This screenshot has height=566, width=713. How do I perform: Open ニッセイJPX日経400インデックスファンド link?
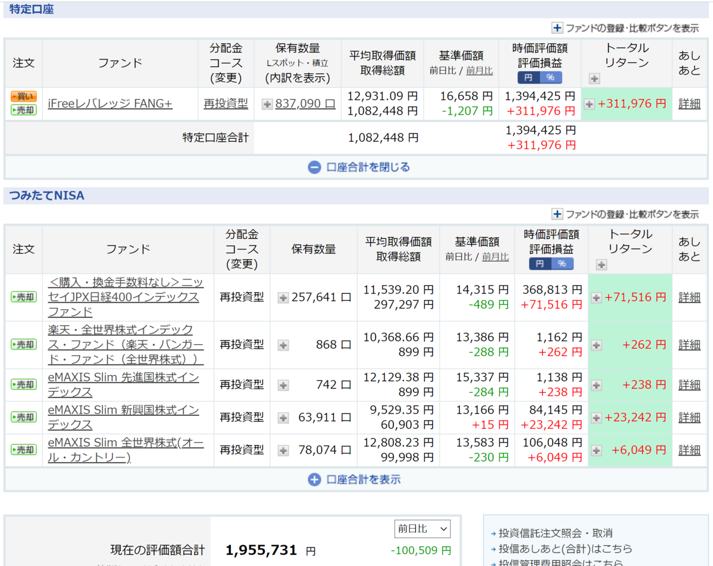point(126,297)
